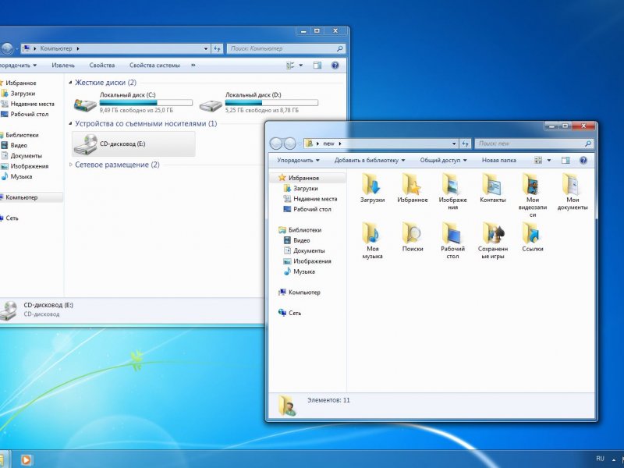Click drive C: capacity bar
The width and height of the screenshot is (624, 468).
point(146,103)
